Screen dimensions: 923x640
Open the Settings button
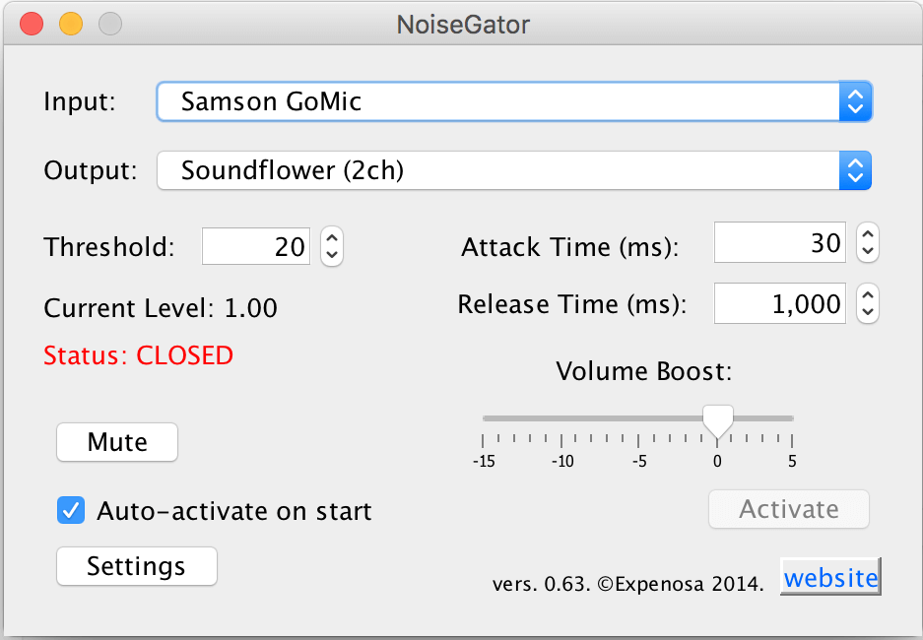point(137,566)
